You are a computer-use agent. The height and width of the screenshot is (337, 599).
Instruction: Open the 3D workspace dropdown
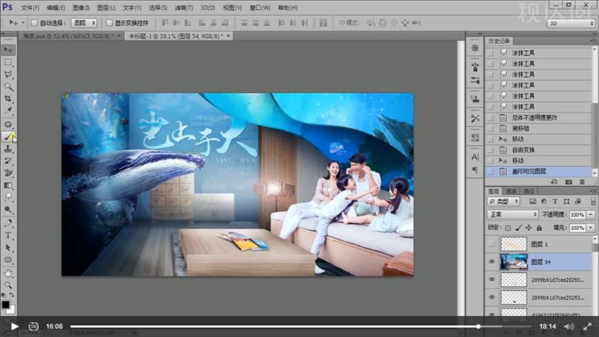571,23
